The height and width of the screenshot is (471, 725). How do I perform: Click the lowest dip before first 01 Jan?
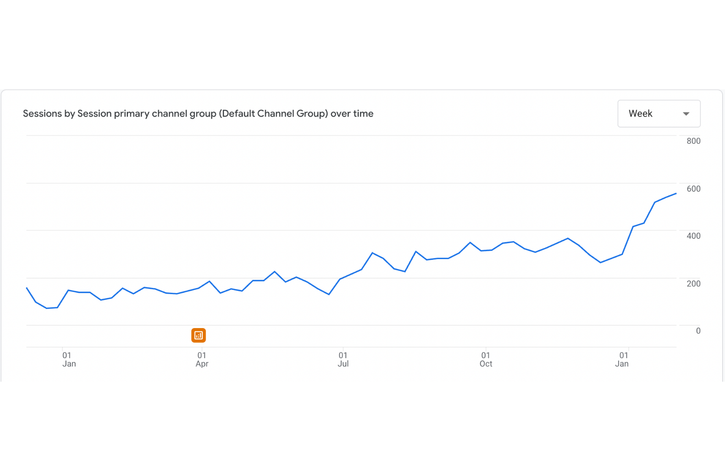pyautogui.click(x=47, y=308)
